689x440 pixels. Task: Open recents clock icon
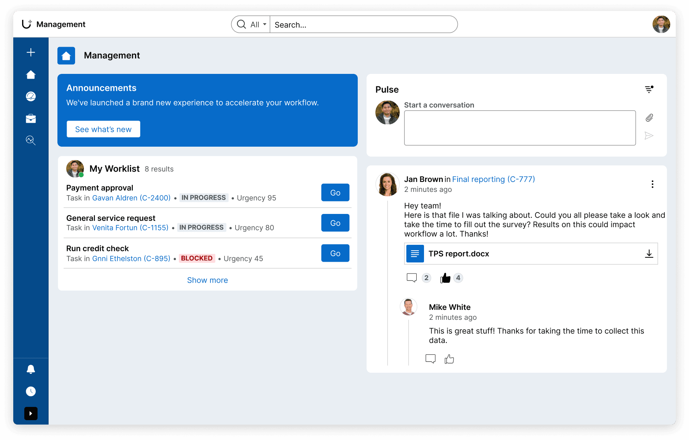point(31,391)
